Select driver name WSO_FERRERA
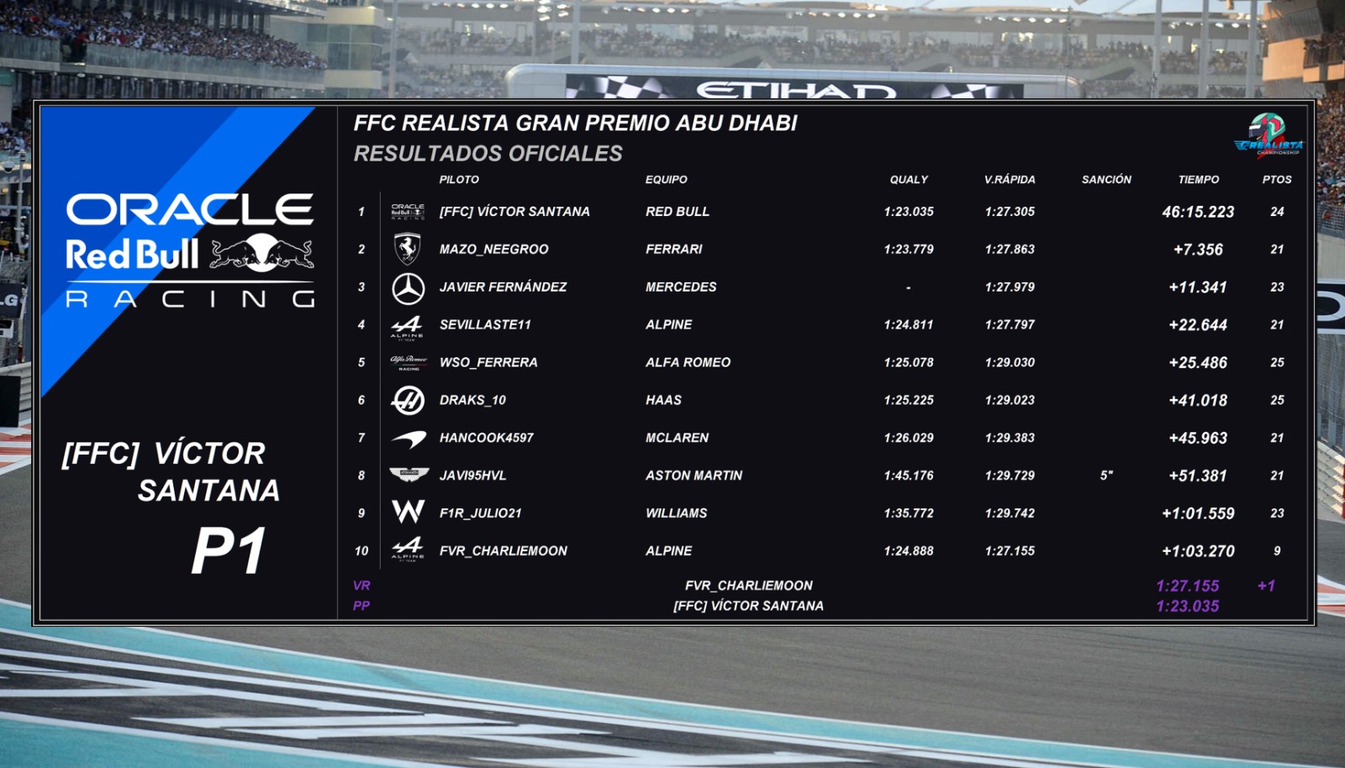The height and width of the screenshot is (768, 1345). (x=488, y=362)
